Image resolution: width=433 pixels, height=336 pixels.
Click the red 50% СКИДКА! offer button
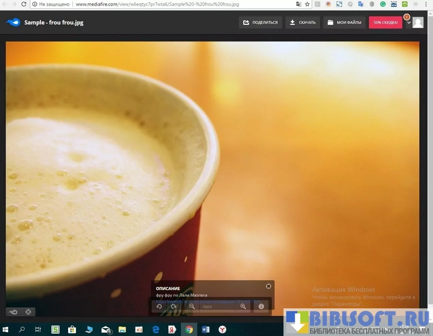385,23
